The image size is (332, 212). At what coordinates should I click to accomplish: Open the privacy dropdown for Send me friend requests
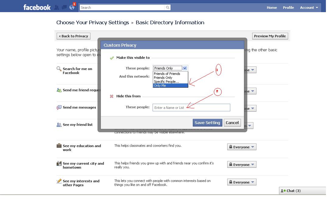click(x=250, y=91)
